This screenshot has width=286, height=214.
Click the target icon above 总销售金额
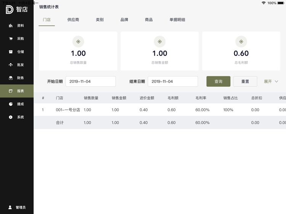(x=160, y=42)
